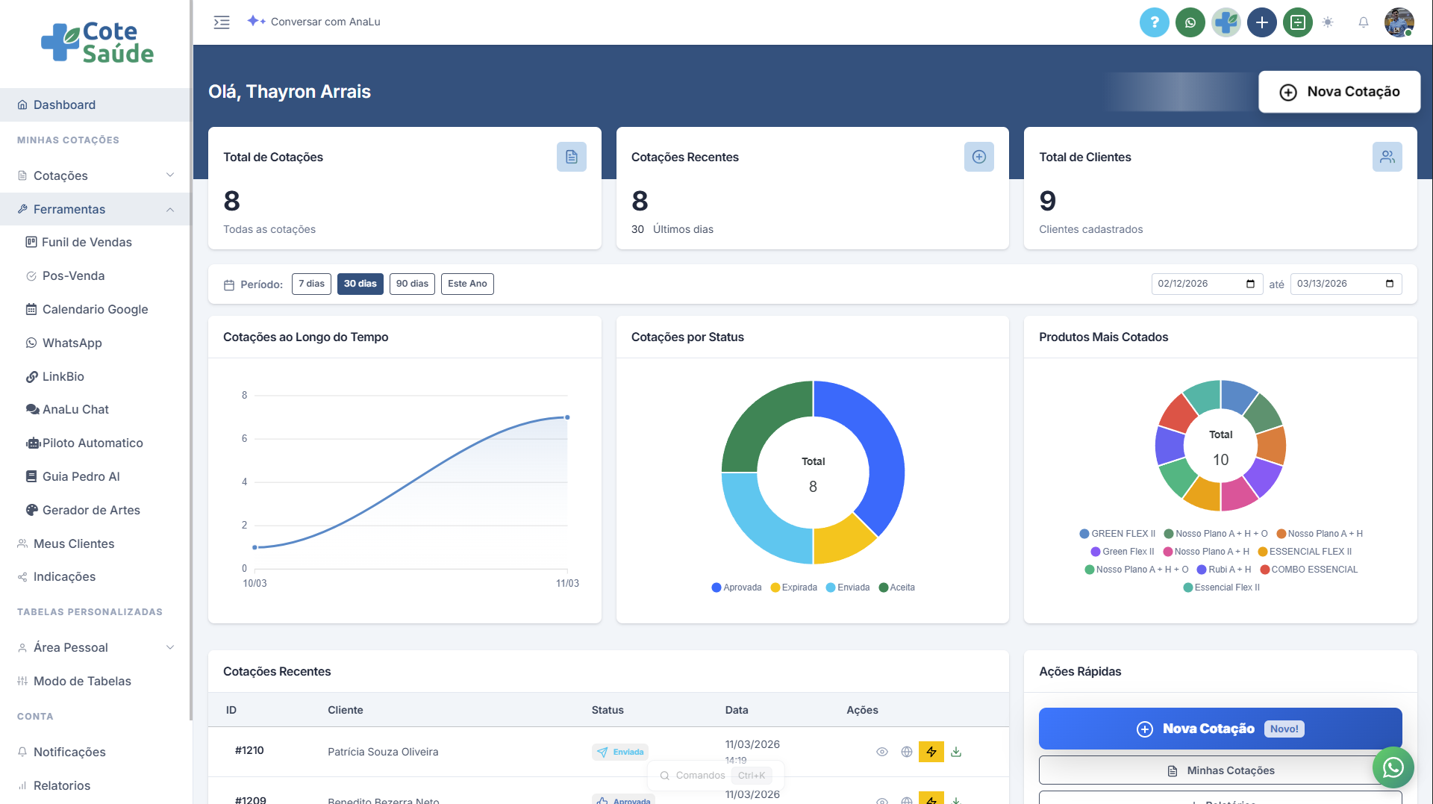View quote #1210 with the eye icon
This screenshot has height=804, width=1433.
881,752
